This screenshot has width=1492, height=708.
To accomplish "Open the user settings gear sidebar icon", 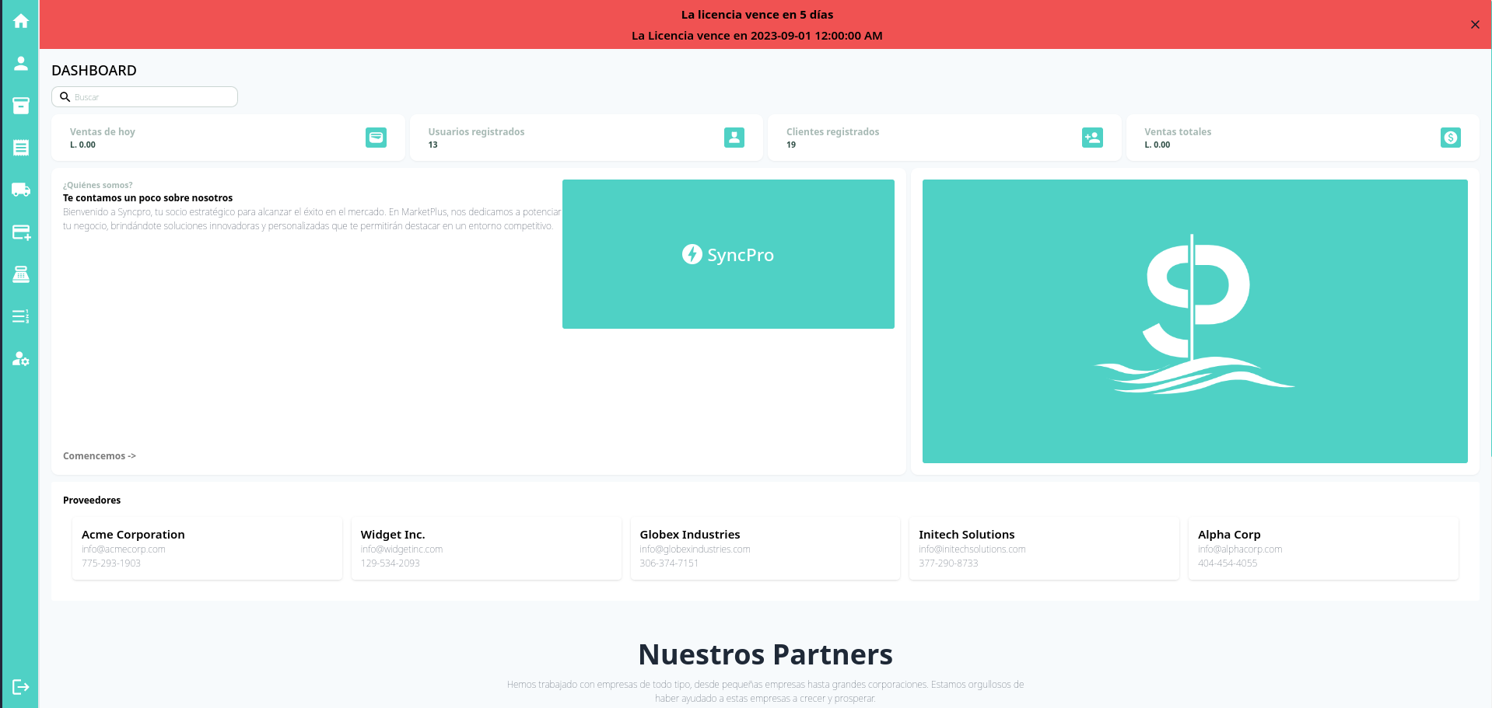I will point(21,359).
